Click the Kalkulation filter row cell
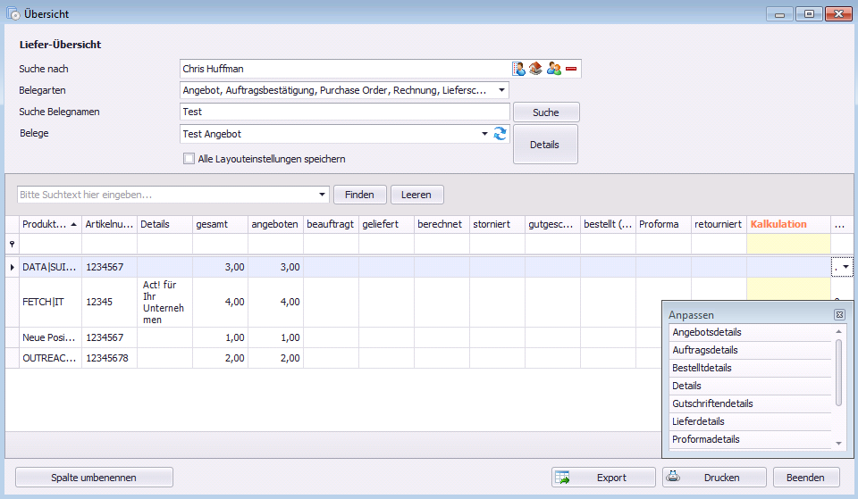 point(788,245)
